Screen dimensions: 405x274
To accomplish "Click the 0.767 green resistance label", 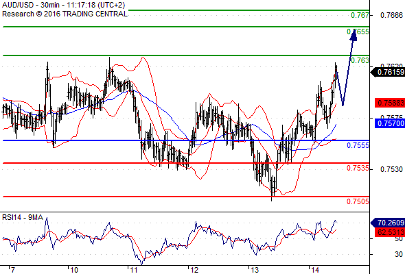I will [x=360, y=15].
